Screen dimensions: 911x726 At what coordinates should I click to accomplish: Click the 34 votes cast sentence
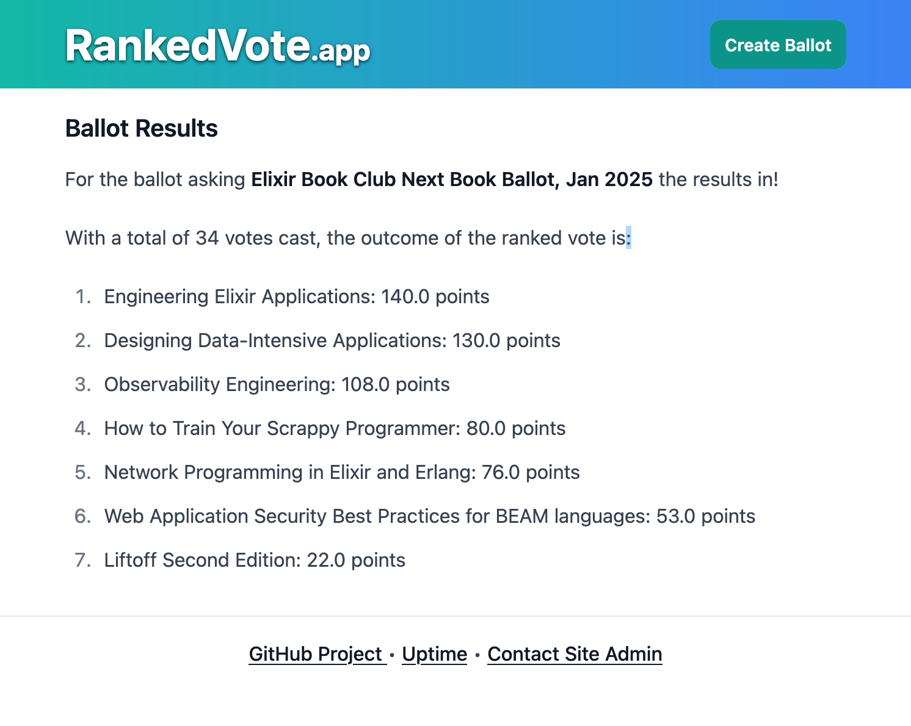point(348,238)
